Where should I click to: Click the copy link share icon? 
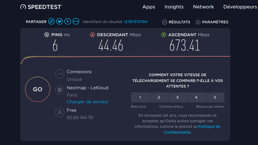pyautogui.click(x=51, y=21)
